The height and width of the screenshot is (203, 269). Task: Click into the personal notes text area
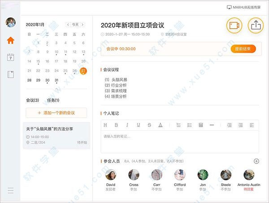pyautogui.click(x=180, y=141)
